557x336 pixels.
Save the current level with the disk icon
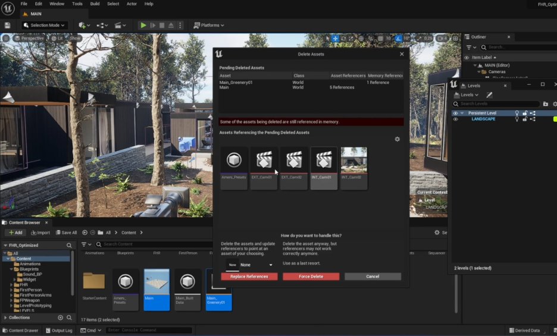[8, 25]
